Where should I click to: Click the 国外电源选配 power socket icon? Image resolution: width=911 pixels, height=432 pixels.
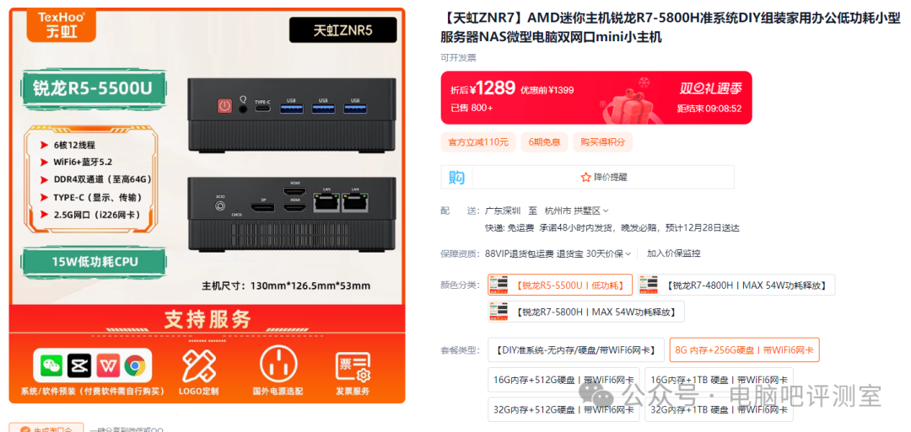[x=278, y=365]
